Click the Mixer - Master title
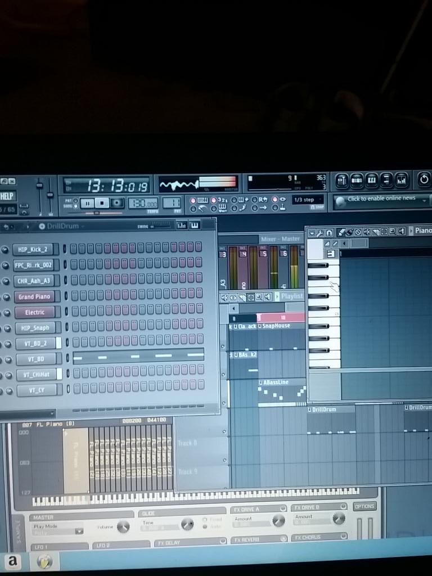The image size is (432, 576). [x=280, y=239]
